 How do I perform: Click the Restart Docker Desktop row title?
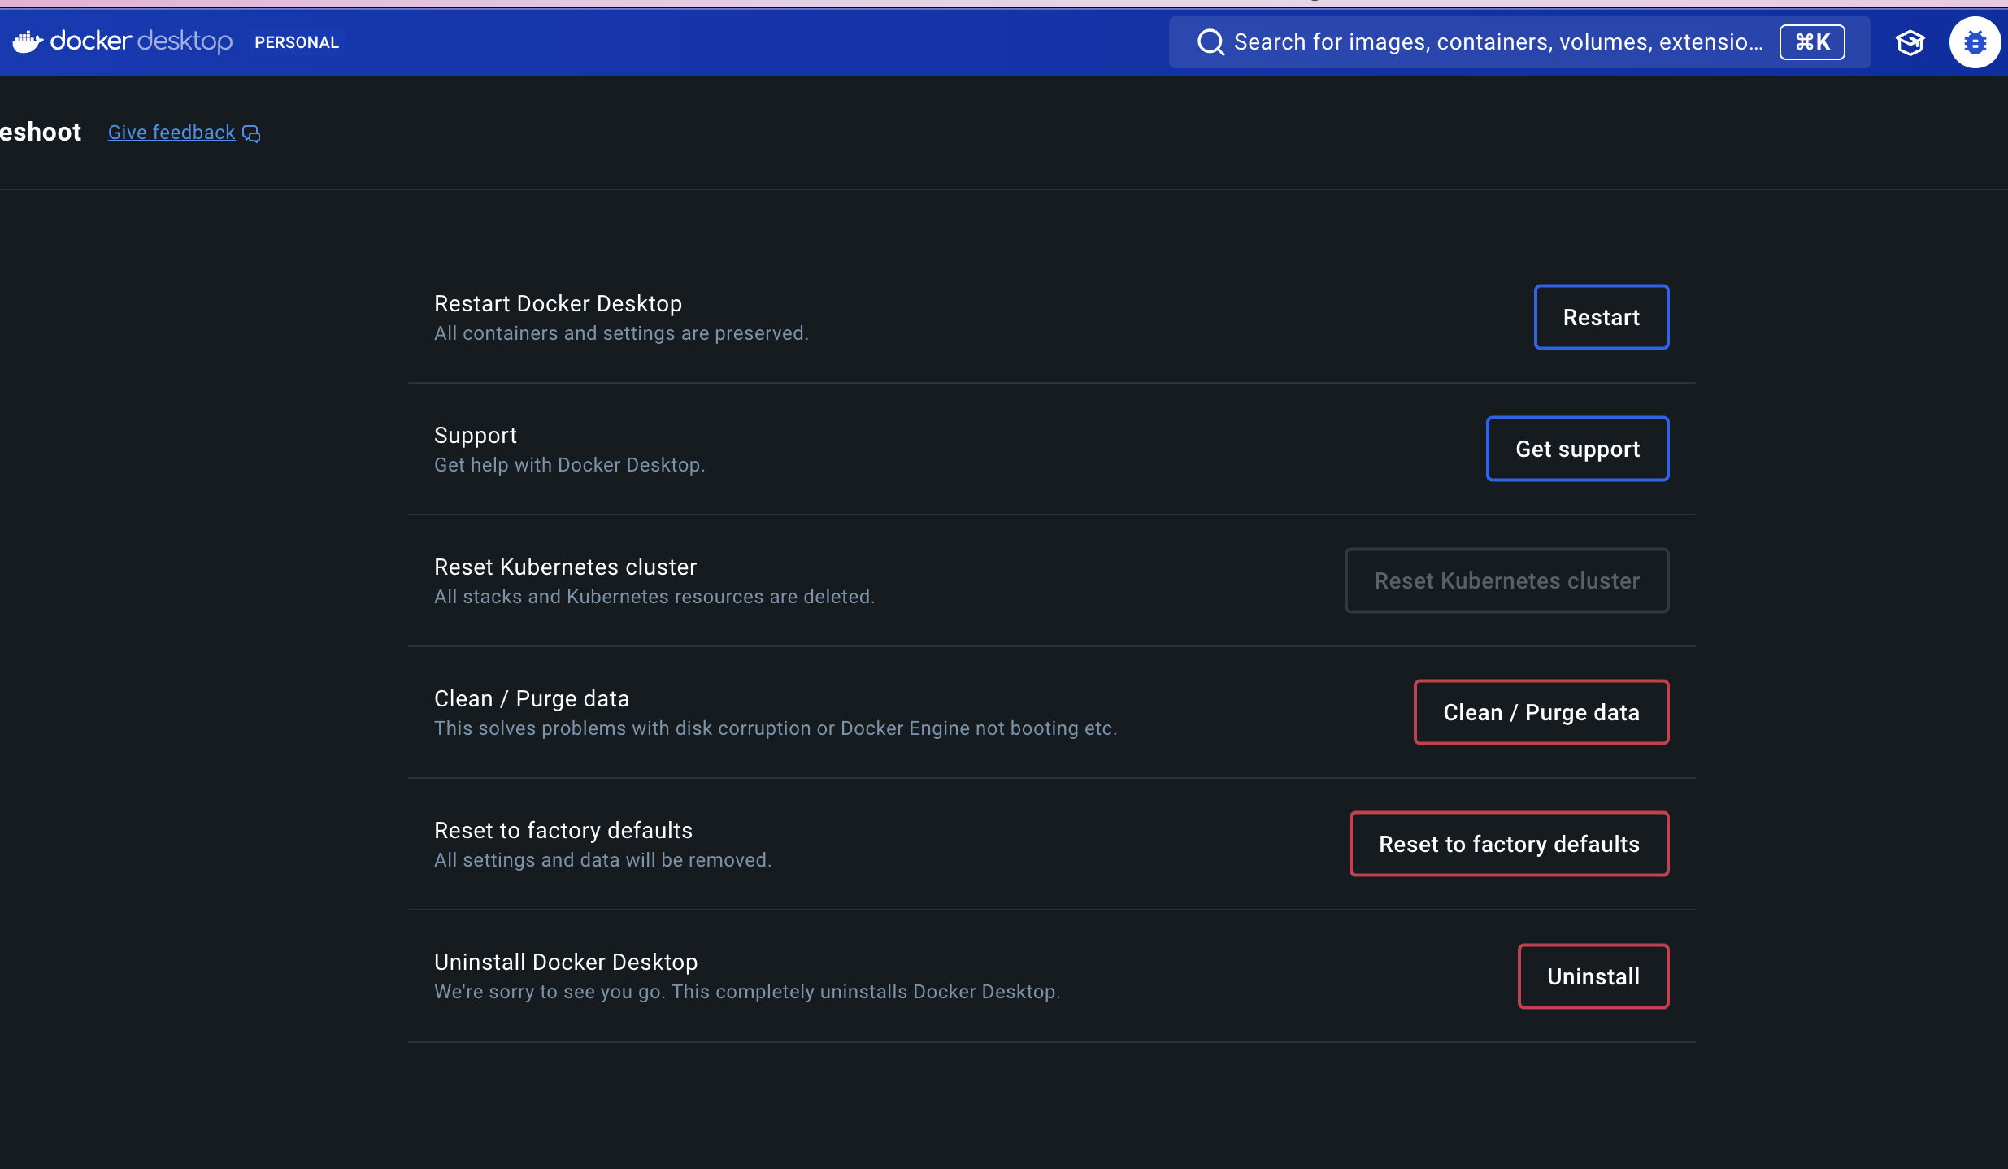coord(558,303)
